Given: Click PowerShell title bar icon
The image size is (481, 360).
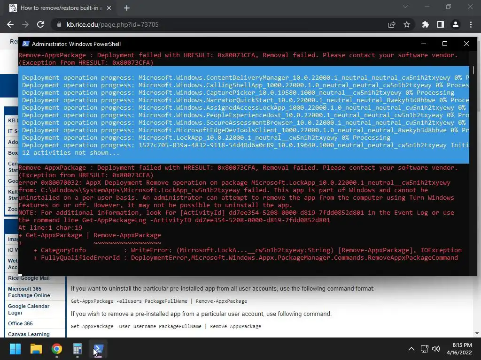Looking at the screenshot, I should (26, 44).
